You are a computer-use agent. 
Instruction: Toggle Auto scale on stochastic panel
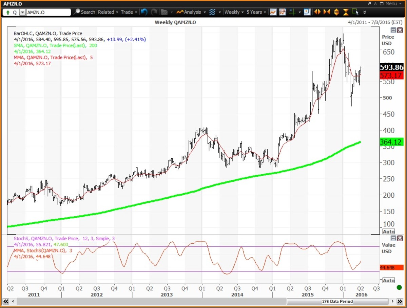(388, 281)
